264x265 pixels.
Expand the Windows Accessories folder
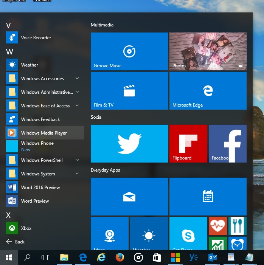(45, 78)
